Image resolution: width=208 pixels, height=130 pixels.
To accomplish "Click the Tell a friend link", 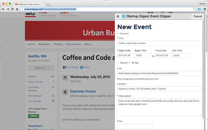I will pyautogui.click(x=72, y=67).
